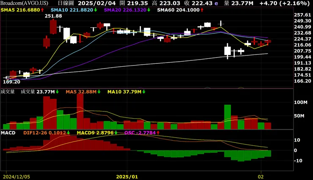Click the Broadcom(AVGO.US) title text
Viewport: 313px width, 180px height.
click(x=24, y=3)
